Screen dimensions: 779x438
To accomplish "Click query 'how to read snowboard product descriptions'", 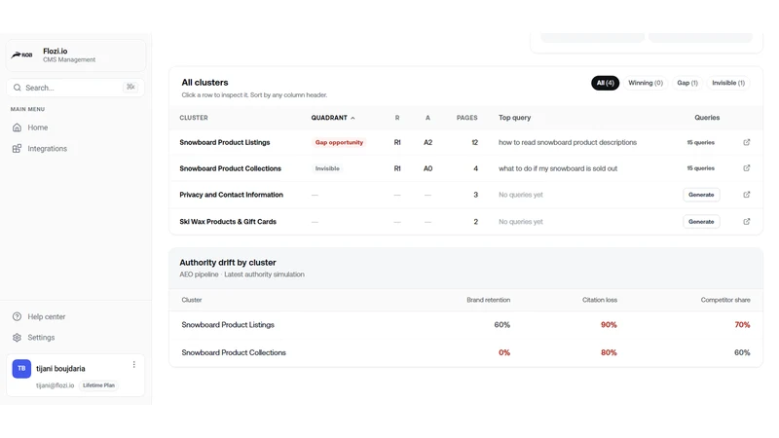I will coord(568,142).
